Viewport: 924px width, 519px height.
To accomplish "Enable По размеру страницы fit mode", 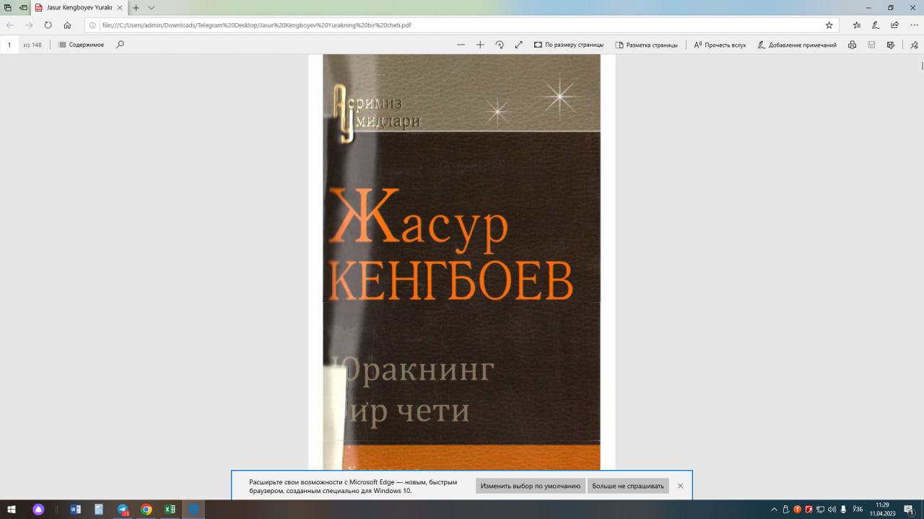I will (x=570, y=44).
